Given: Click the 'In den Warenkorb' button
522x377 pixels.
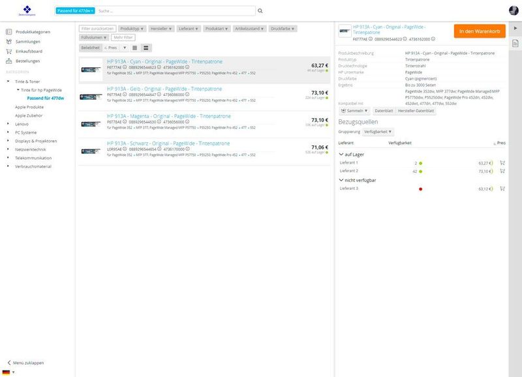Looking at the screenshot, I should pyautogui.click(x=481, y=31).
